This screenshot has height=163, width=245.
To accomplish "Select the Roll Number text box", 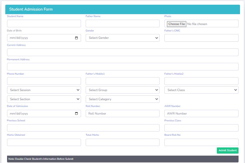I will pos(122,114).
